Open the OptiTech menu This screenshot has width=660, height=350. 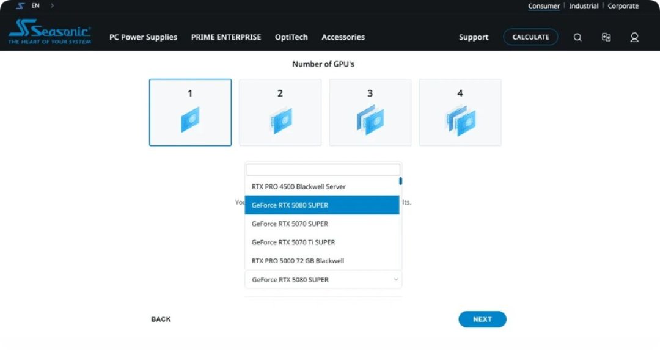pos(291,37)
